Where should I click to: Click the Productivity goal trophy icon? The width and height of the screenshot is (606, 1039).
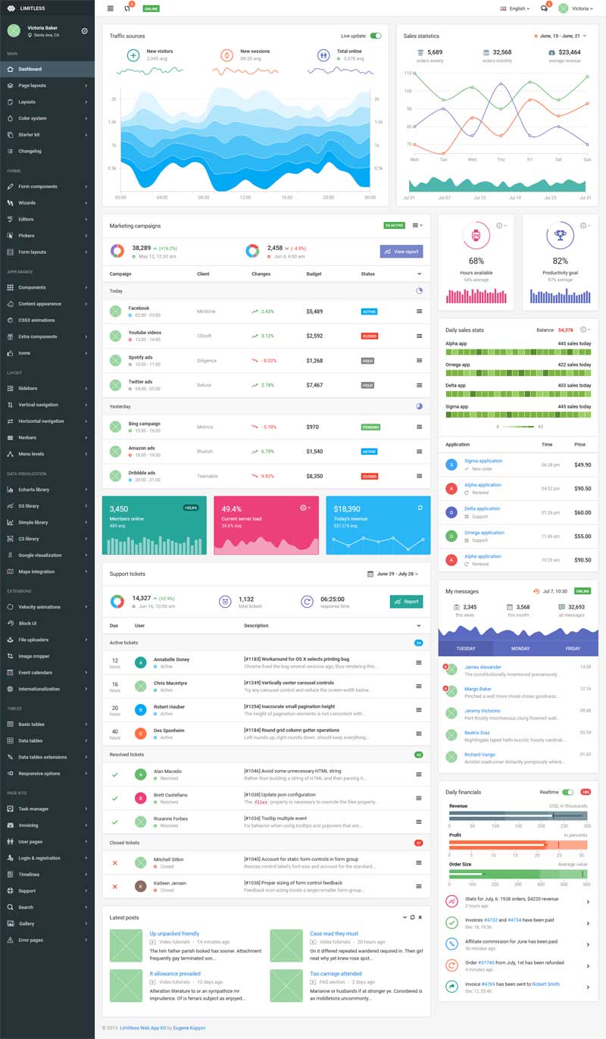561,236
